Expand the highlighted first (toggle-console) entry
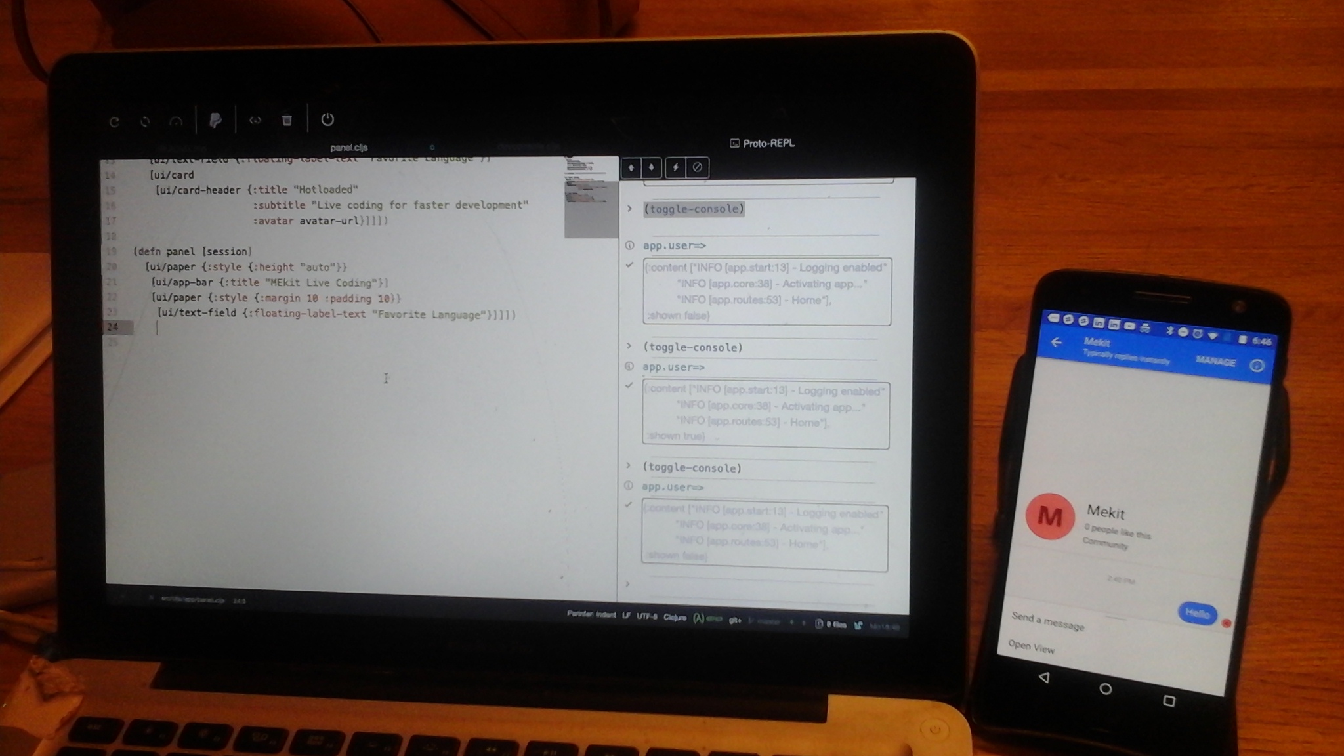 (x=629, y=209)
